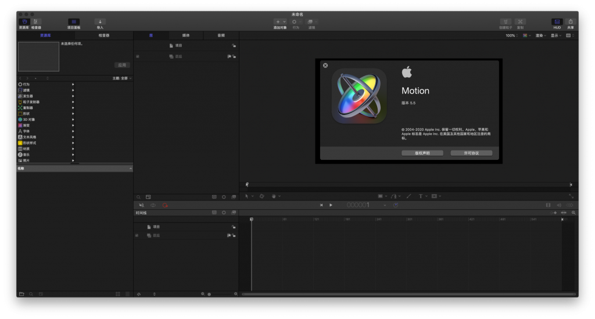Select the 音频 Audio tab
Image resolution: width=595 pixels, height=319 pixels.
[x=221, y=35]
